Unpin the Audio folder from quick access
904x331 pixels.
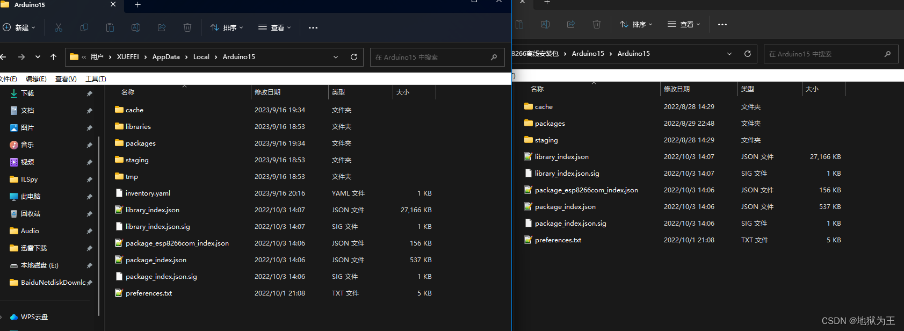[89, 231]
